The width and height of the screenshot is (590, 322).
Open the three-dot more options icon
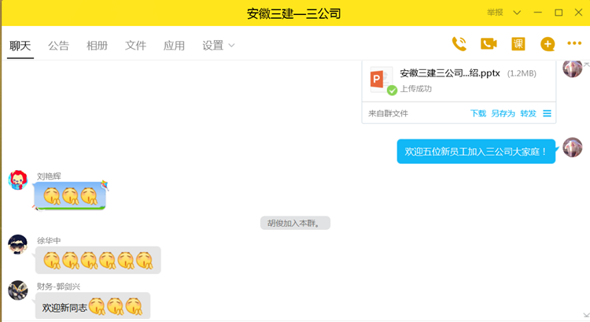click(574, 44)
